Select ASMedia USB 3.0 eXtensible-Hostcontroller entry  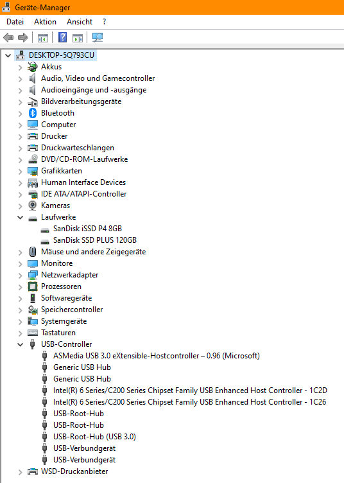[157, 356]
